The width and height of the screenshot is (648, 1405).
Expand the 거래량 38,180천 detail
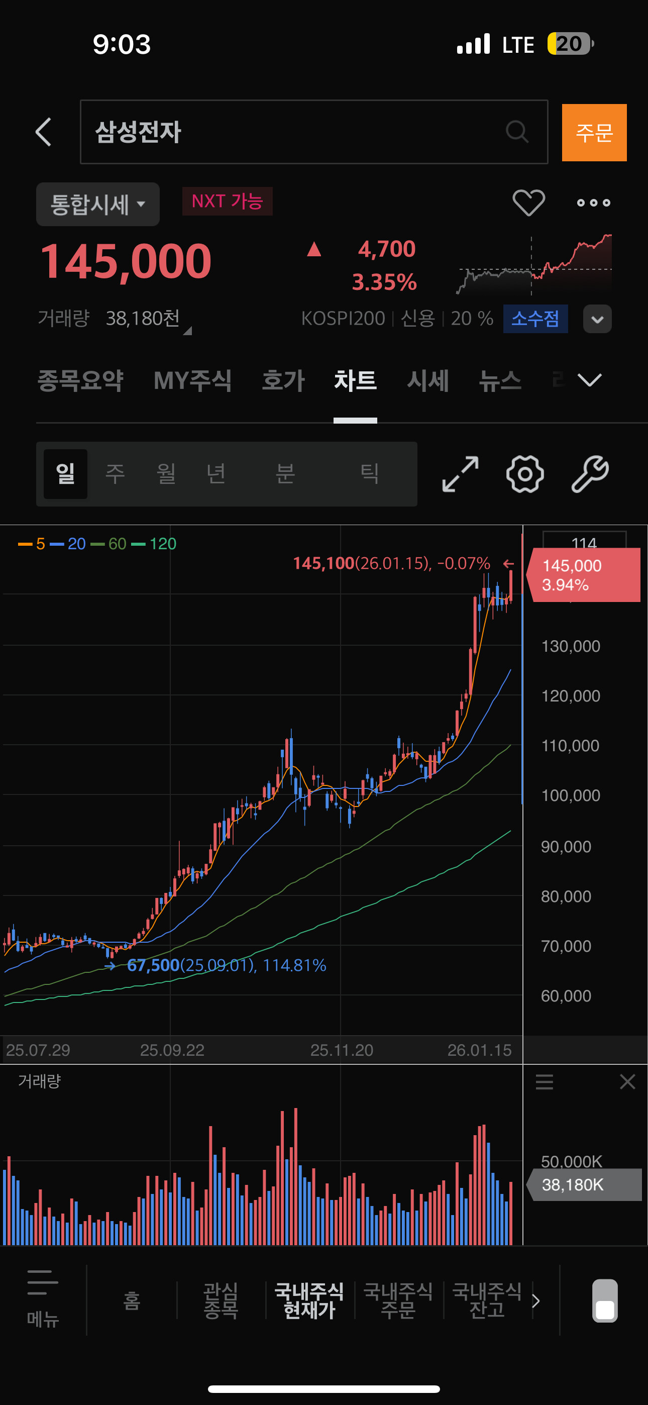pyautogui.click(x=114, y=319)
